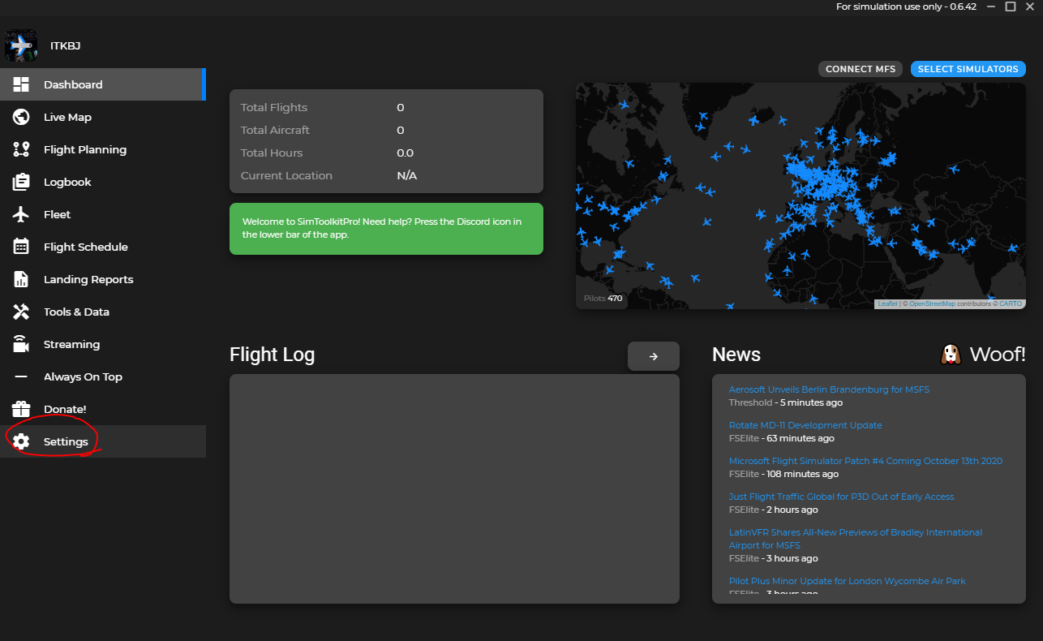Click the N/A location value

pos(407,175)
